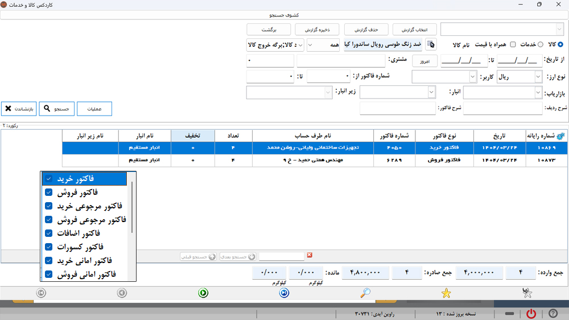Open the همه filter dropdown
569x320 pixels.
pyautogui.click(x=311, y=44)
